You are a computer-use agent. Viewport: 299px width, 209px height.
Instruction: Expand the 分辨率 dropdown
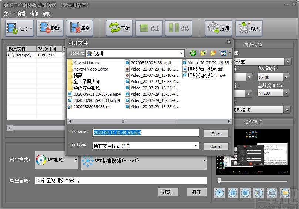point(288,62)
